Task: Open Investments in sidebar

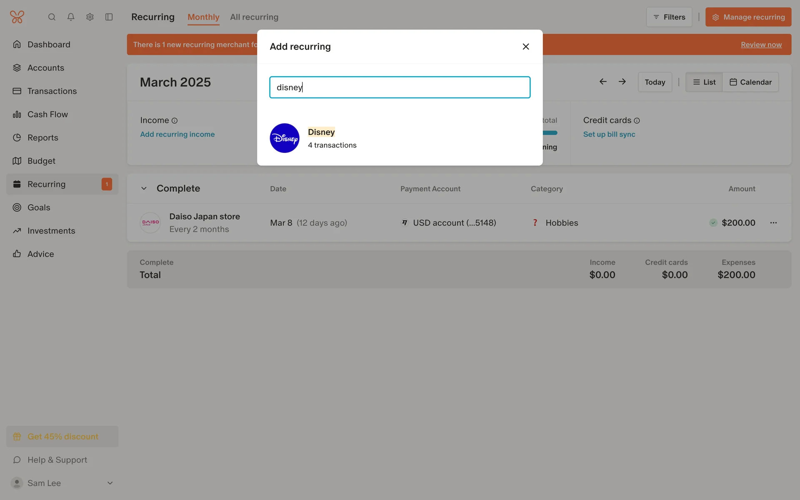Action: [x=51, y=231]
